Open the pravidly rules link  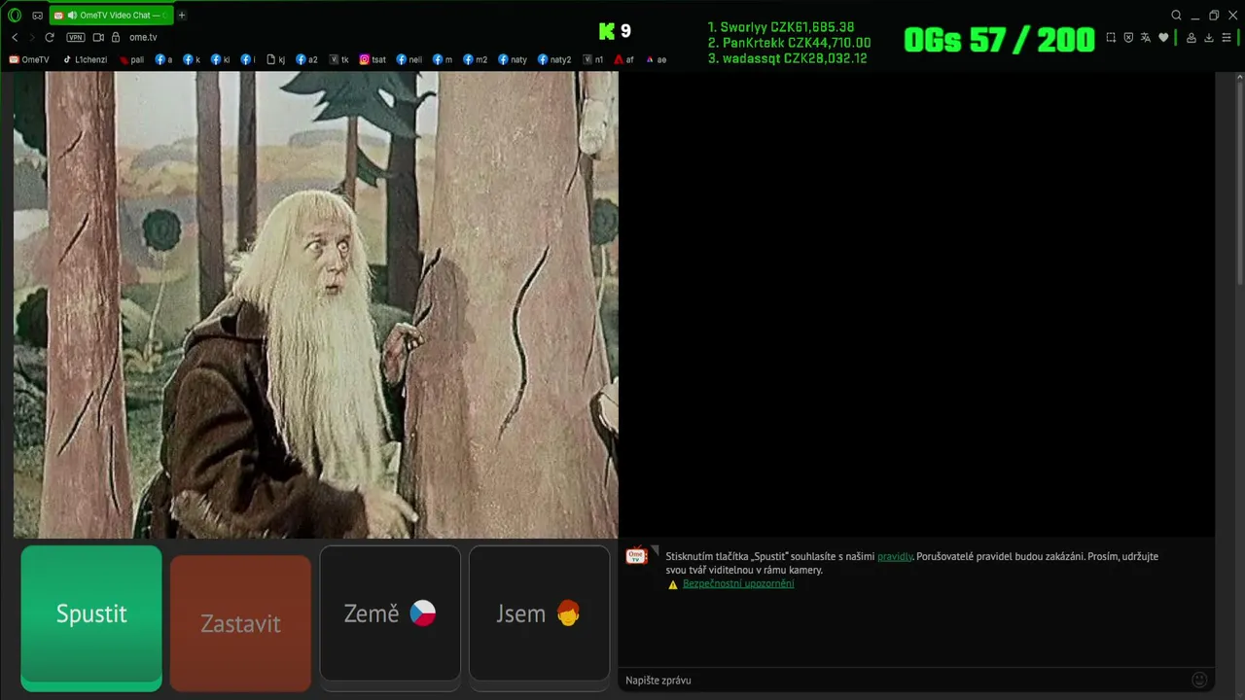pyautogui.click(x=895, y=557)
